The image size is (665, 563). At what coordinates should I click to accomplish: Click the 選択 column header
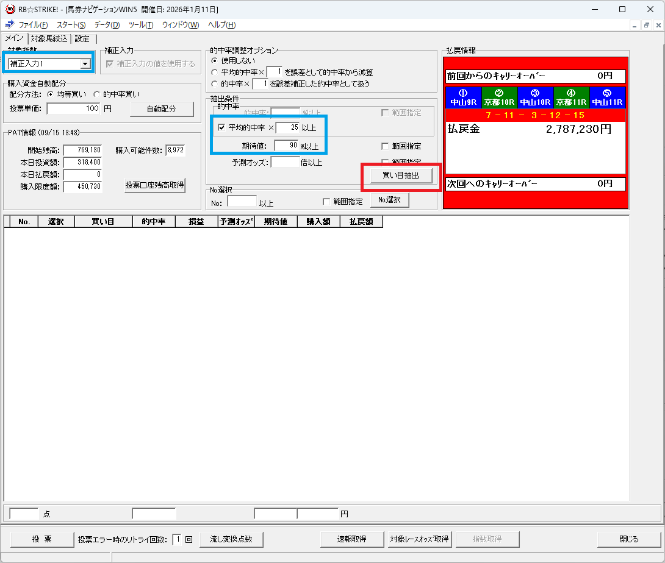pyautogui.click(x=56, y=222)
